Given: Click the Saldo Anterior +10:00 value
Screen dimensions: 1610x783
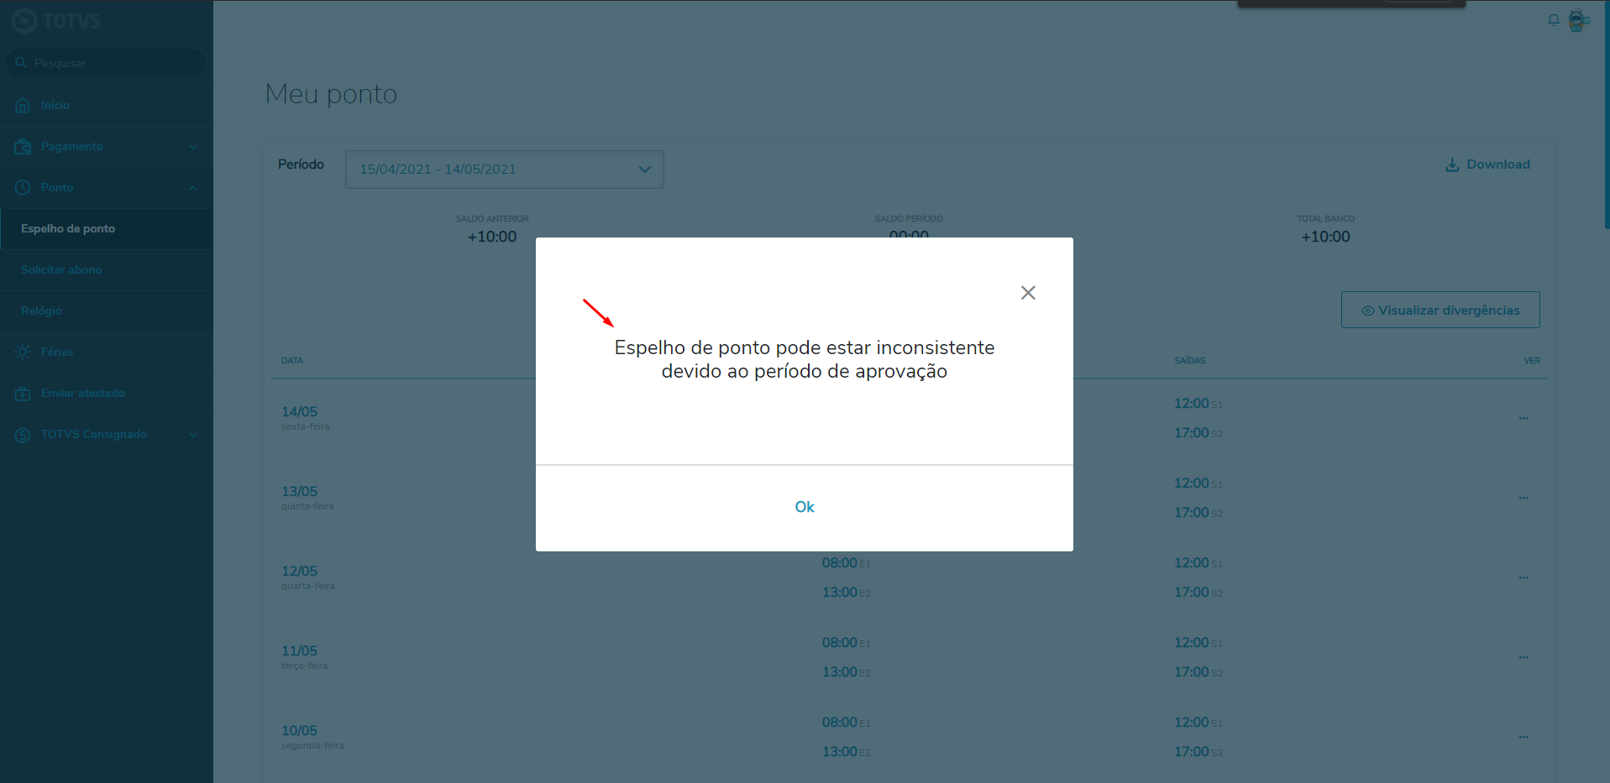Looking at the screenshot, I should click(492, 237).
